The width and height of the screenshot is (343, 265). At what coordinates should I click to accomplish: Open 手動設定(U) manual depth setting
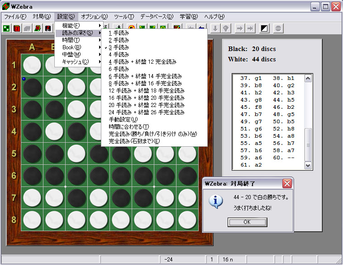[x=154, y=119]
